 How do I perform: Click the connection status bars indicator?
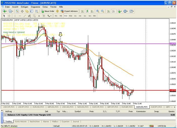click(152, 126)
